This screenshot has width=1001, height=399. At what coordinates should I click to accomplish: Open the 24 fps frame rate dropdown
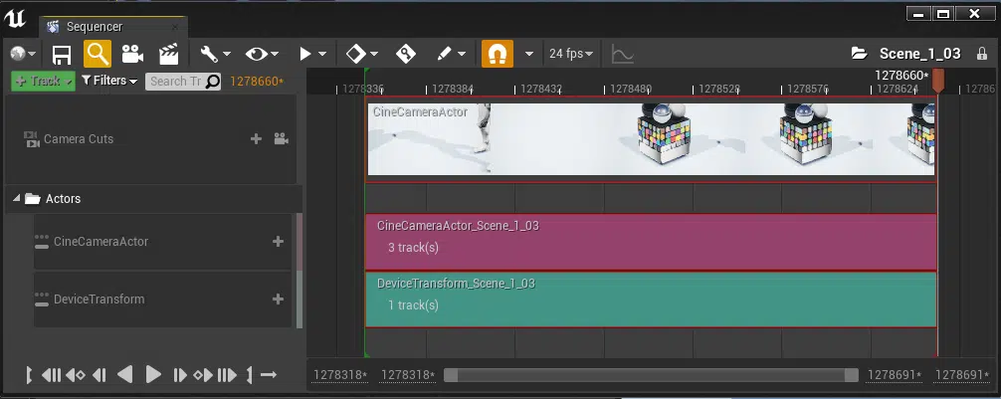coord(571,54)
